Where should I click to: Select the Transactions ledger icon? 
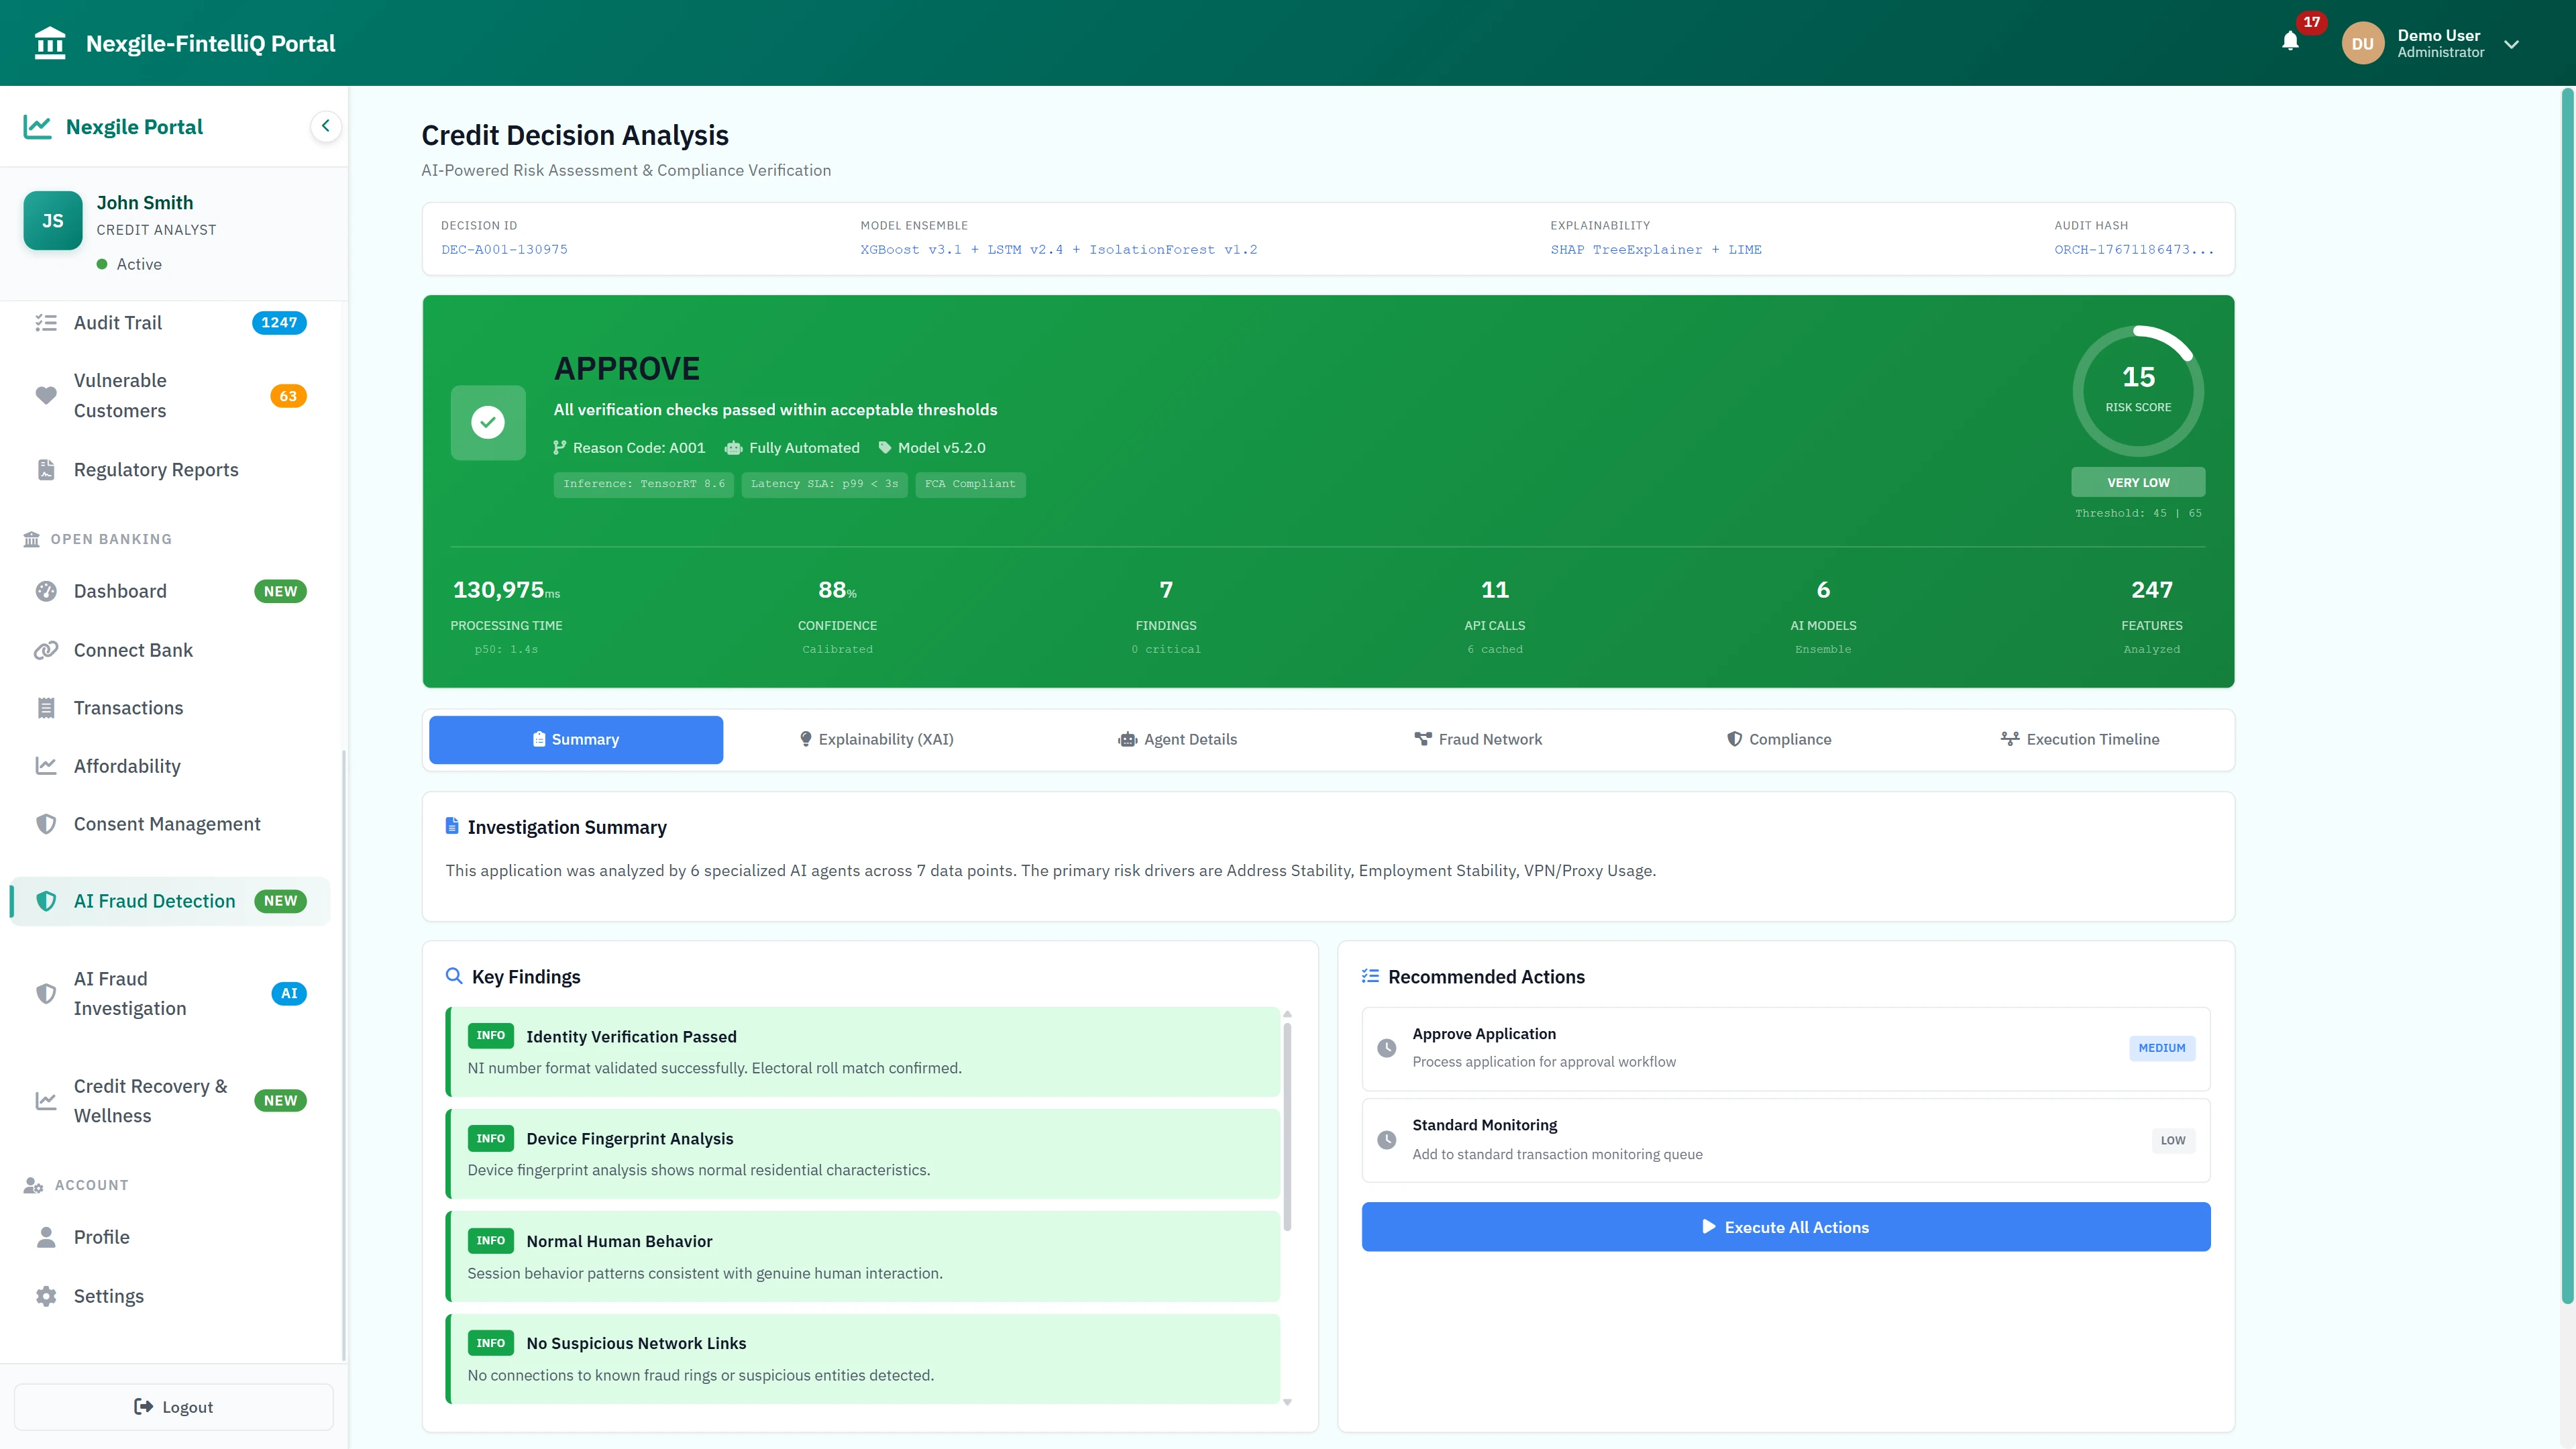tap(46, 707)
